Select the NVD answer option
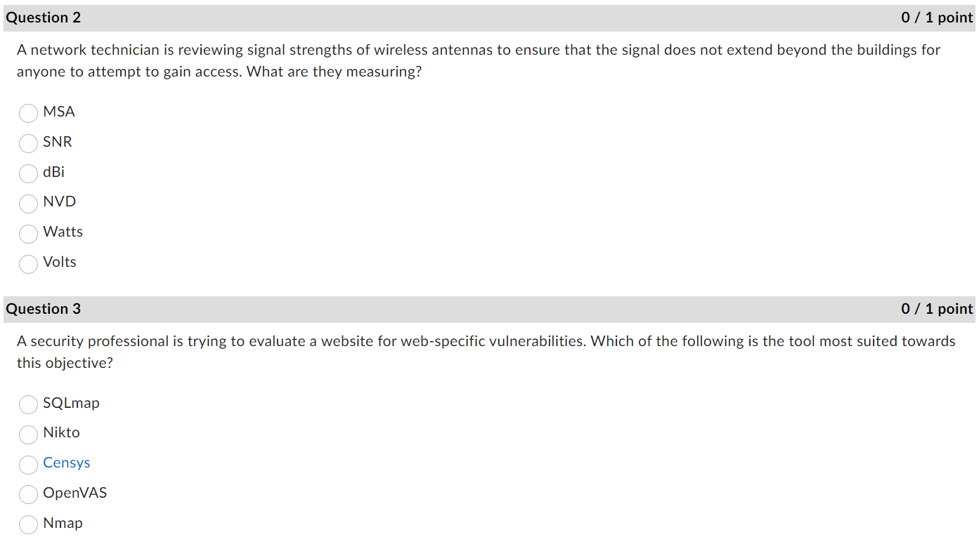Image resolution: width=979 pixels, height=556 pixels. 28,204
